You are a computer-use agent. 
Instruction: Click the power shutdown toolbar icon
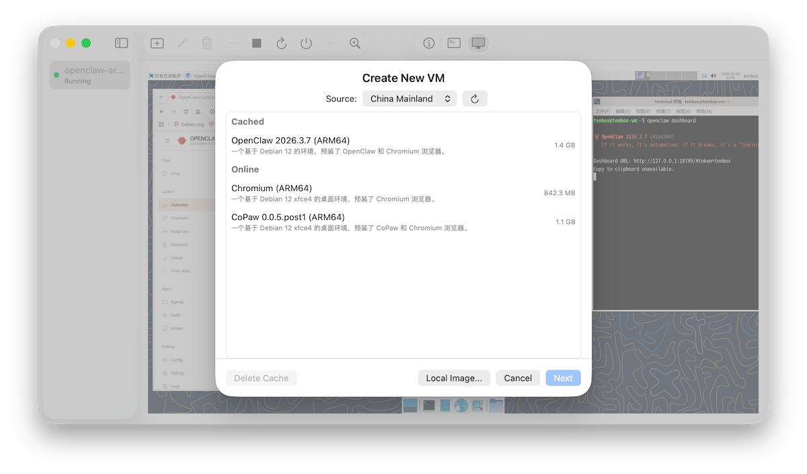[x=306, y=43]
